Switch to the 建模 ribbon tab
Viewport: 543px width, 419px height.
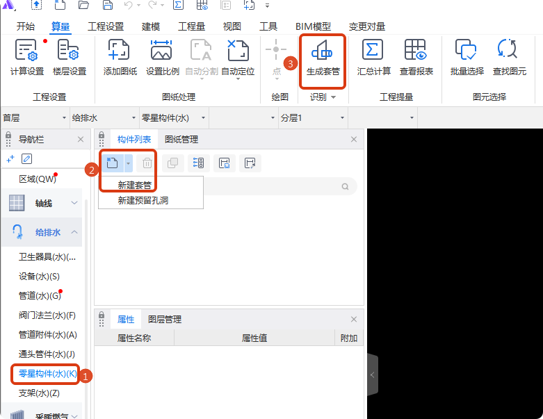pyautogui.click(x=151, y=26)
